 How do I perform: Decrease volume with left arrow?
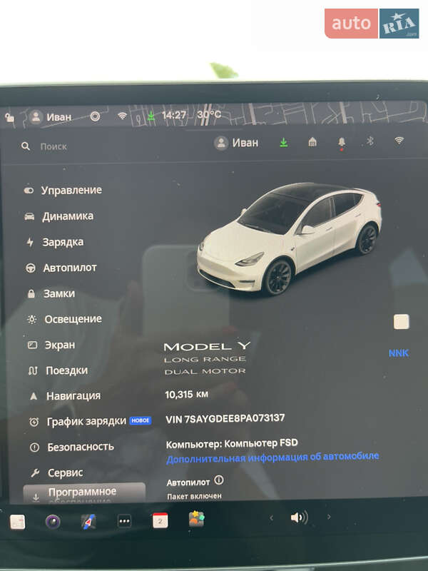271,517
